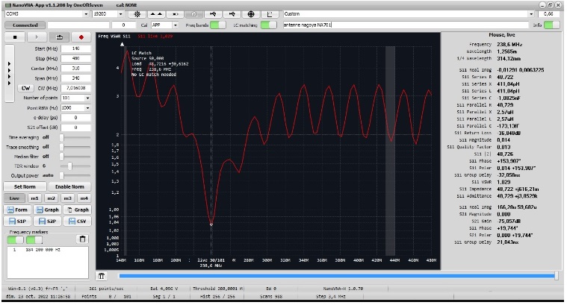Adjust the TDR window slider
The image size is (567, 305).
(x=71, y=166)
